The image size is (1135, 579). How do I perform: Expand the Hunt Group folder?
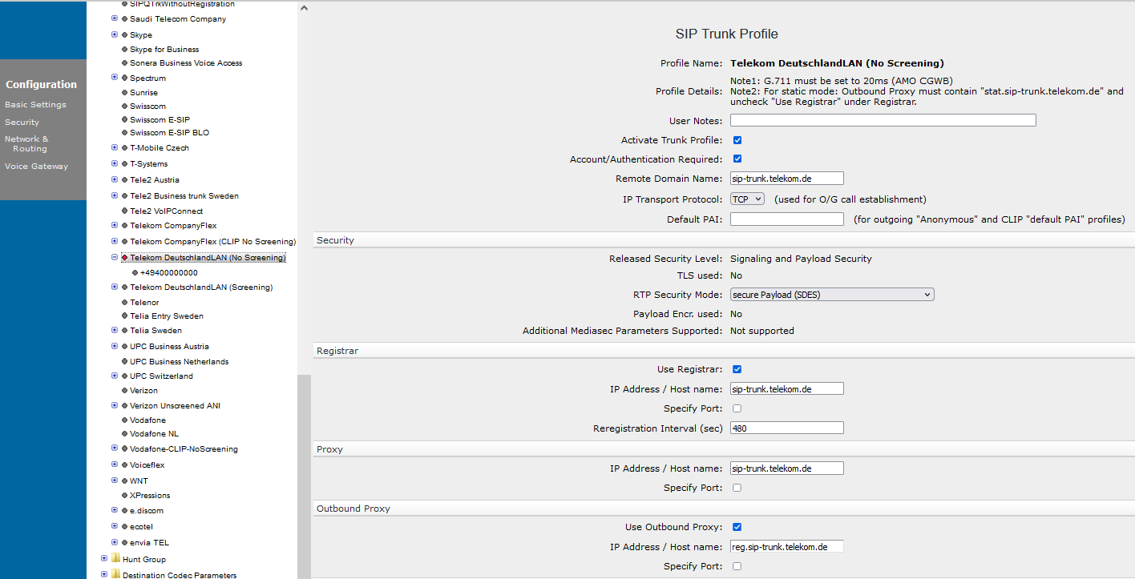coord(104,558)
